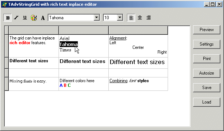
Task: Click the 'Times' text line
Action: coord(65,50)
